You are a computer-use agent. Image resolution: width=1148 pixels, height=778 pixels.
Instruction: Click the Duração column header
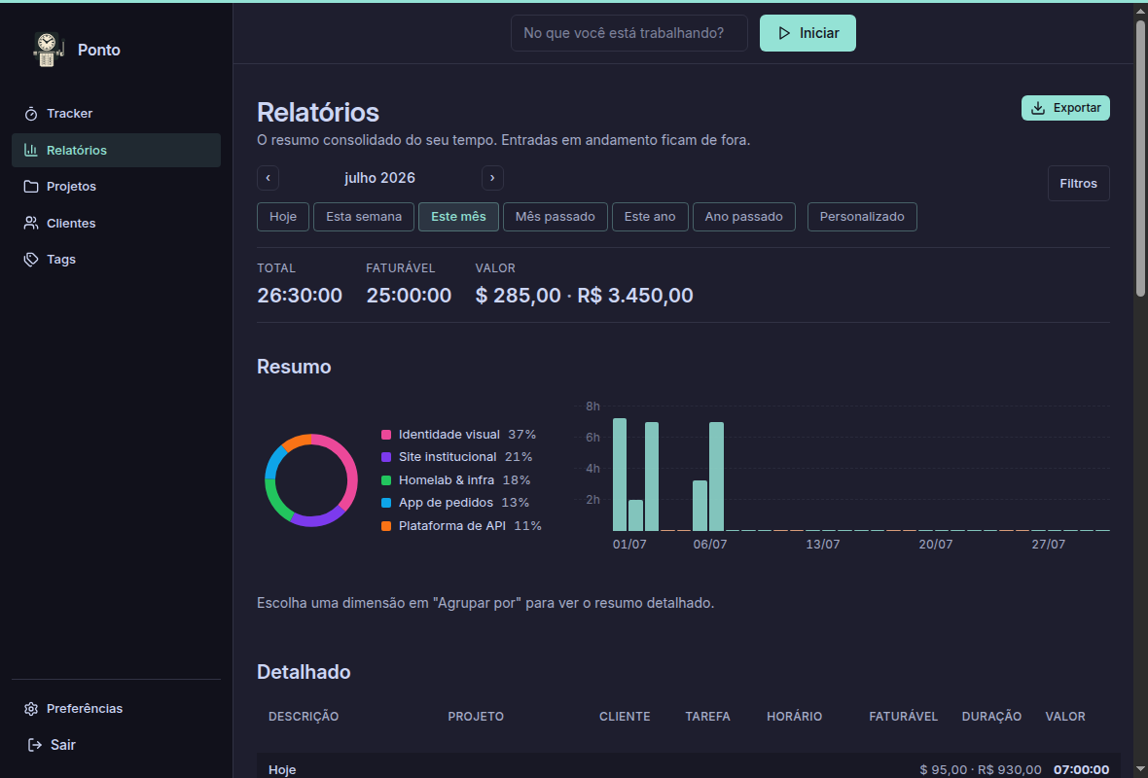[991, 717]
